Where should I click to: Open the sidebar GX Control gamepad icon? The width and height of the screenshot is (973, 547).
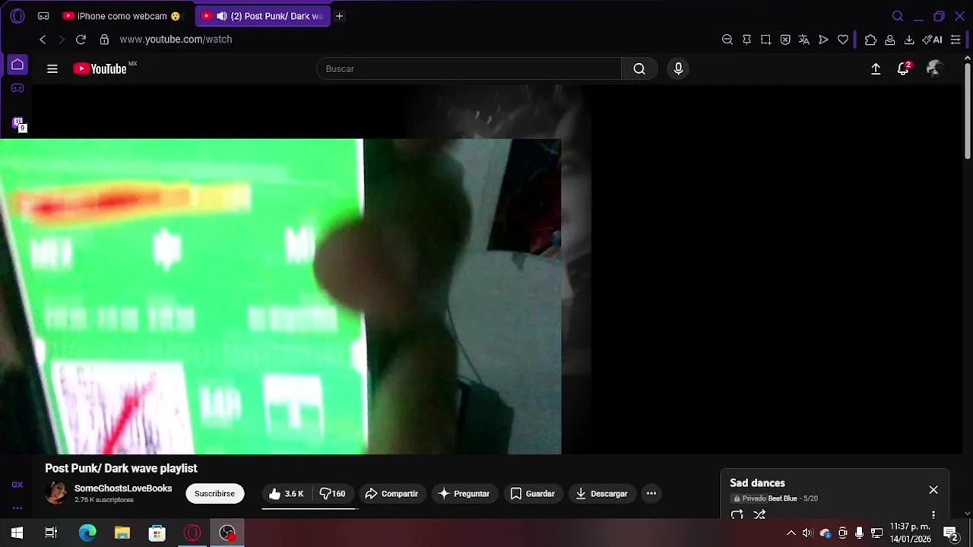[17, 88]
